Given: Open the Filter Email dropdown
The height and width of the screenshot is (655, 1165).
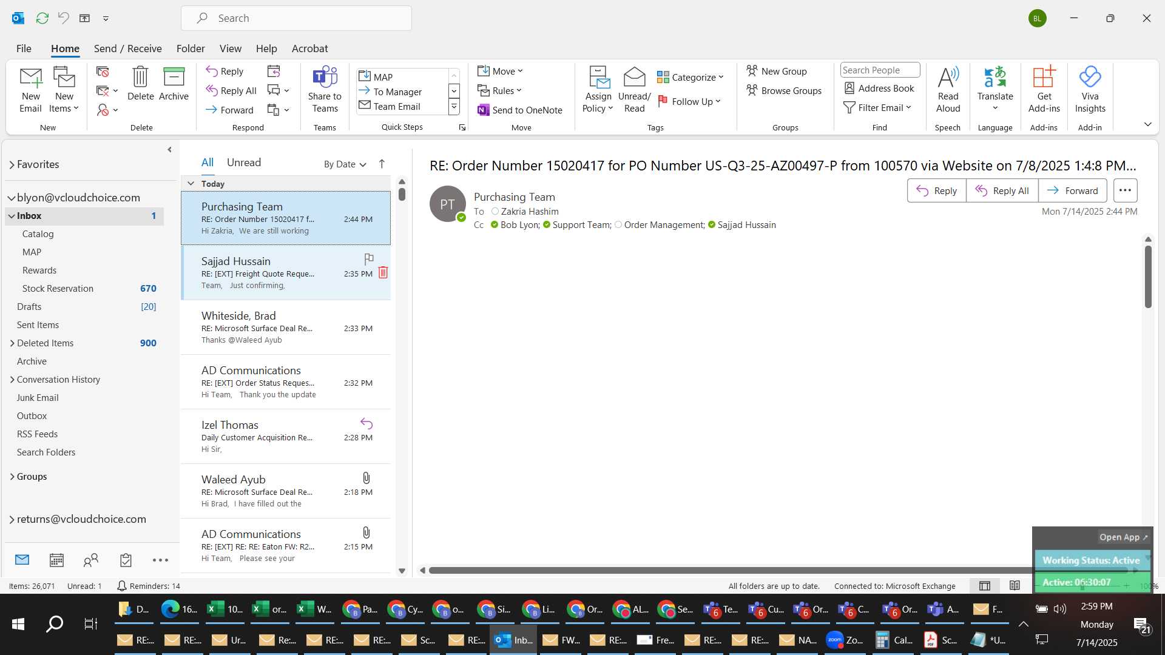Looking at the screenshot, I should 878,107.
